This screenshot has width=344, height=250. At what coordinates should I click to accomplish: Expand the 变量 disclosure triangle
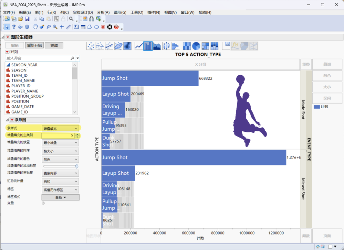43,203
